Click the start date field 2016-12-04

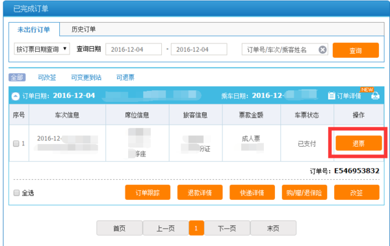[x=133, y=49]
